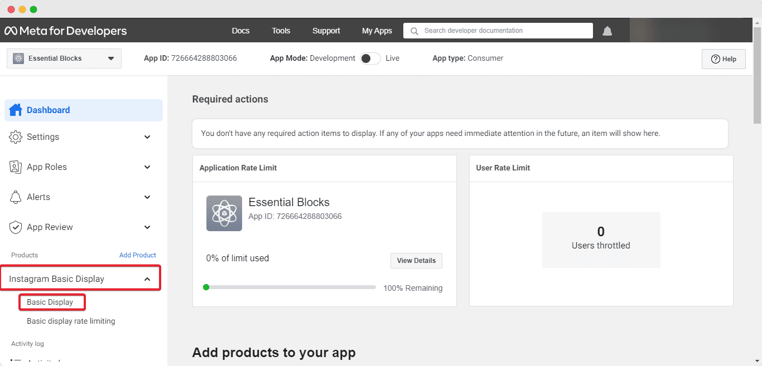Open the Docs menu
This screenshot has height=366, width=762.
[x=241, y=31]
